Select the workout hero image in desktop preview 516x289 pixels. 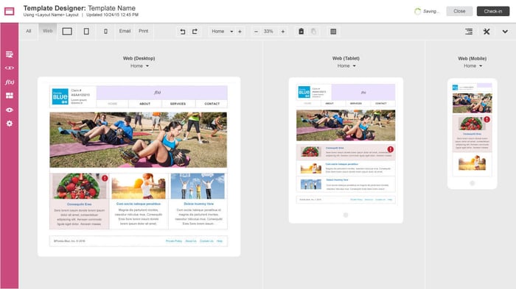[x=139, y=140]
